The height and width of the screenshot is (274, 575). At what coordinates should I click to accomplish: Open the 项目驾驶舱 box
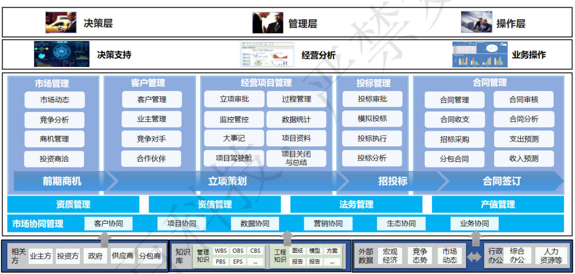coord(234,158)
